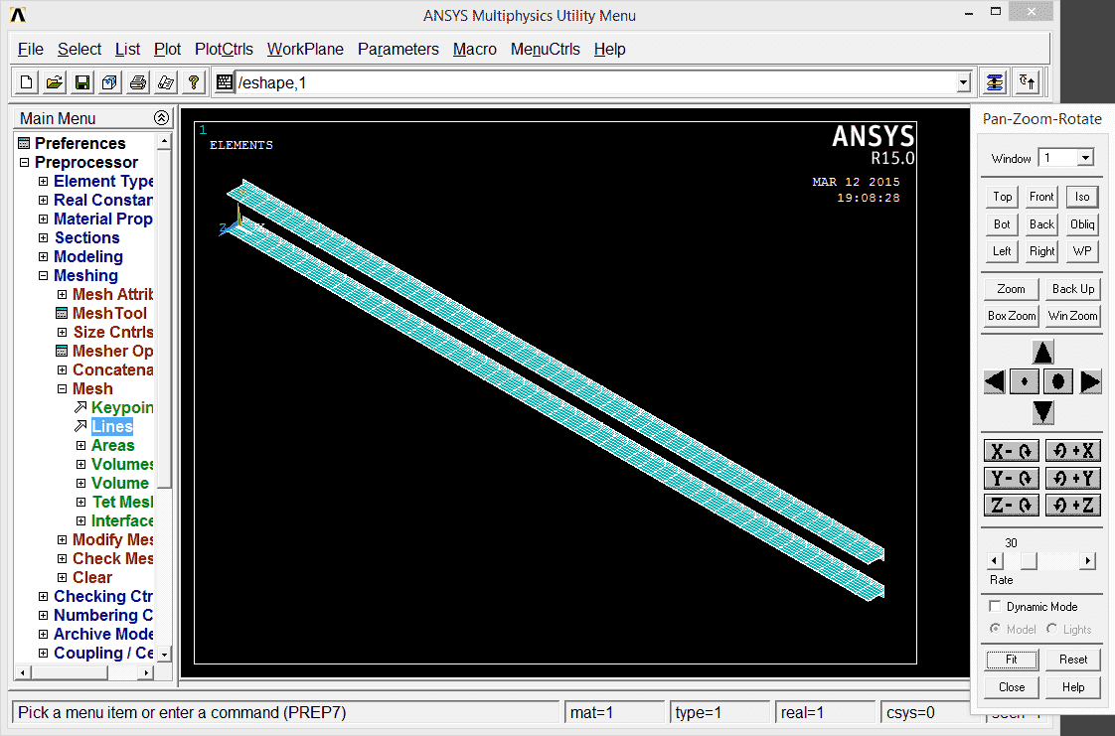Click the Iso view button
The image size is (1115, 736).
point(1081,197)
